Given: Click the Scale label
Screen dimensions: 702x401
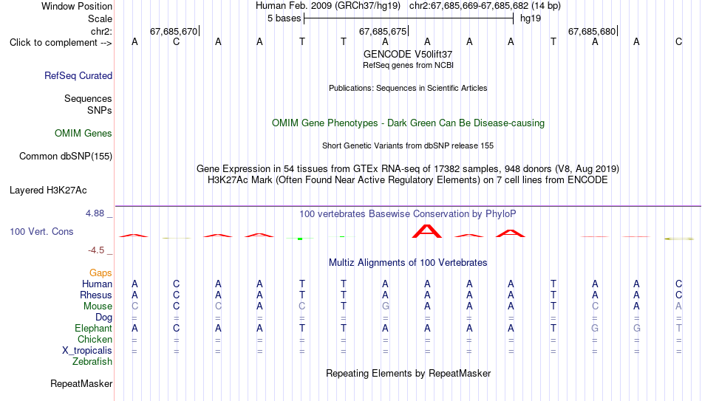Looking at the screenshot, I should coord(100,18).
